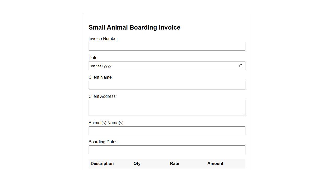This screenshot has width=334, height=170.
Task: Click the Rate column header
Action: pos(174,164)
